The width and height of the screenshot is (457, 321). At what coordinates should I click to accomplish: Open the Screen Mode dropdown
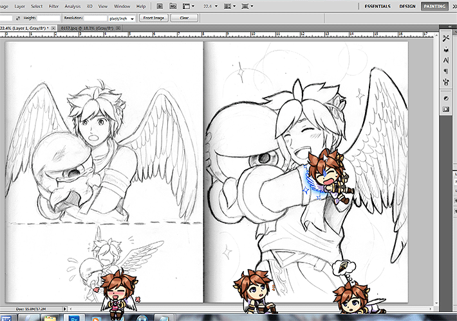247,6
